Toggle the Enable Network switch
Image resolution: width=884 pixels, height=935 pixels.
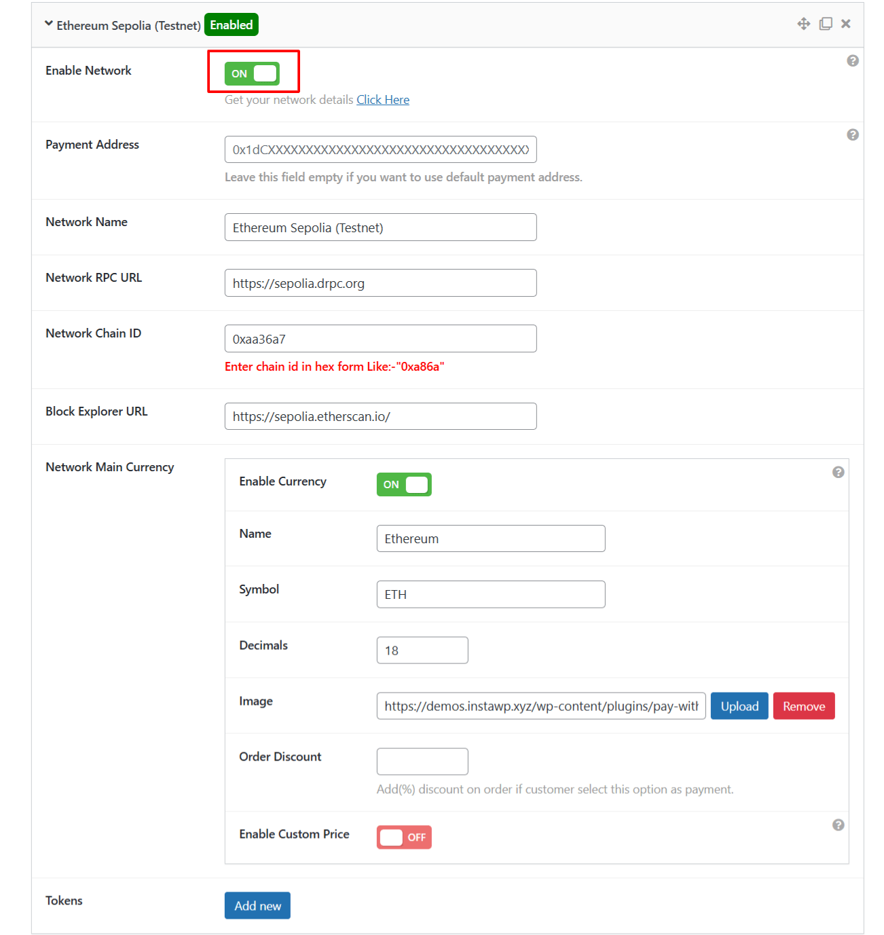[x=252, y=73]
